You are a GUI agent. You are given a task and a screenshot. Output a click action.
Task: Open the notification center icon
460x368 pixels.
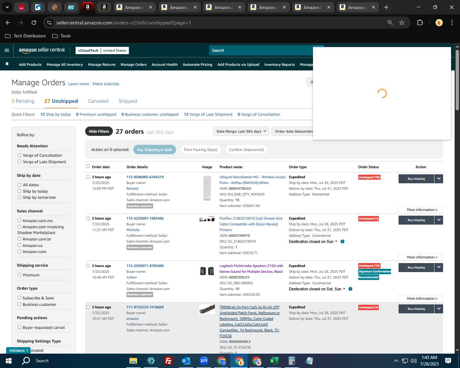pos(448,361)
